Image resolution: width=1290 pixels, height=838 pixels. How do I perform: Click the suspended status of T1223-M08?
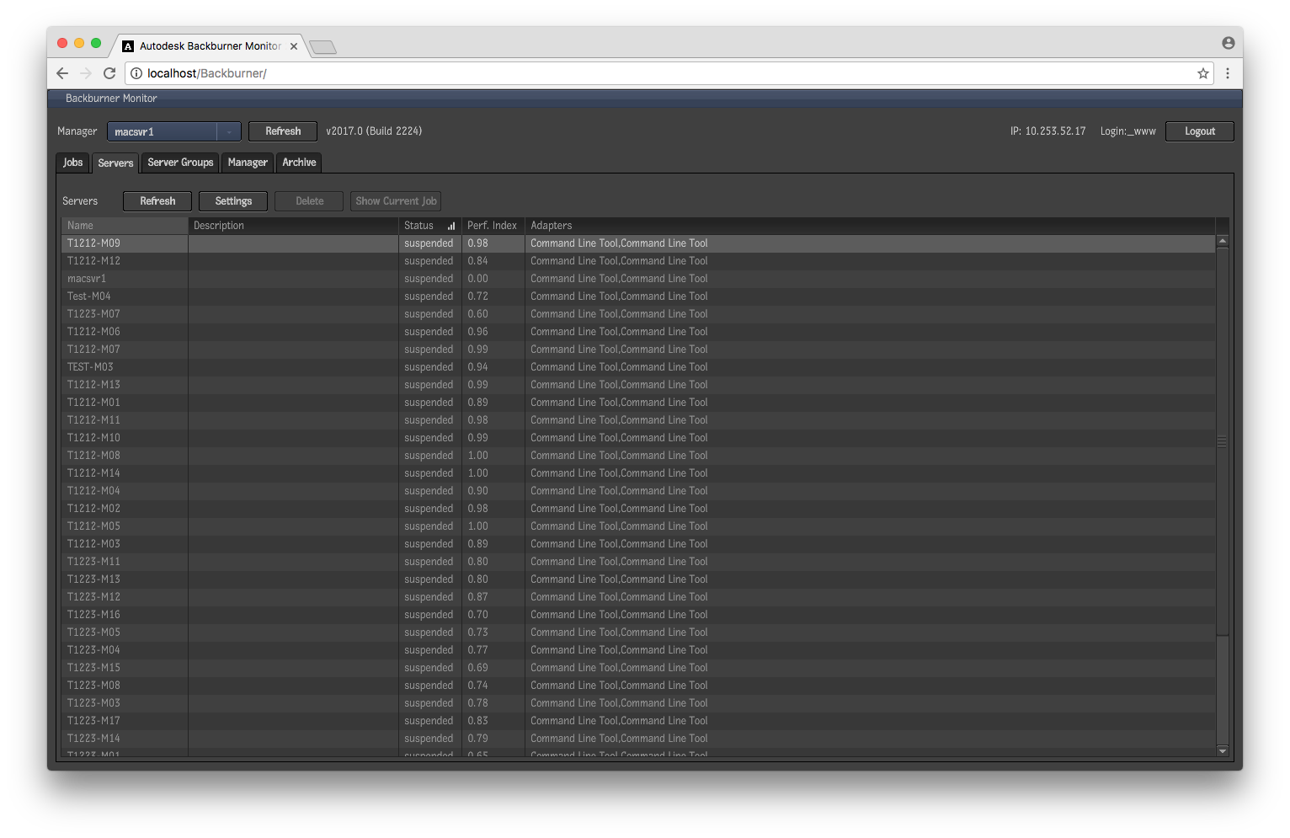pyautogui.click(x=429, y=686)
